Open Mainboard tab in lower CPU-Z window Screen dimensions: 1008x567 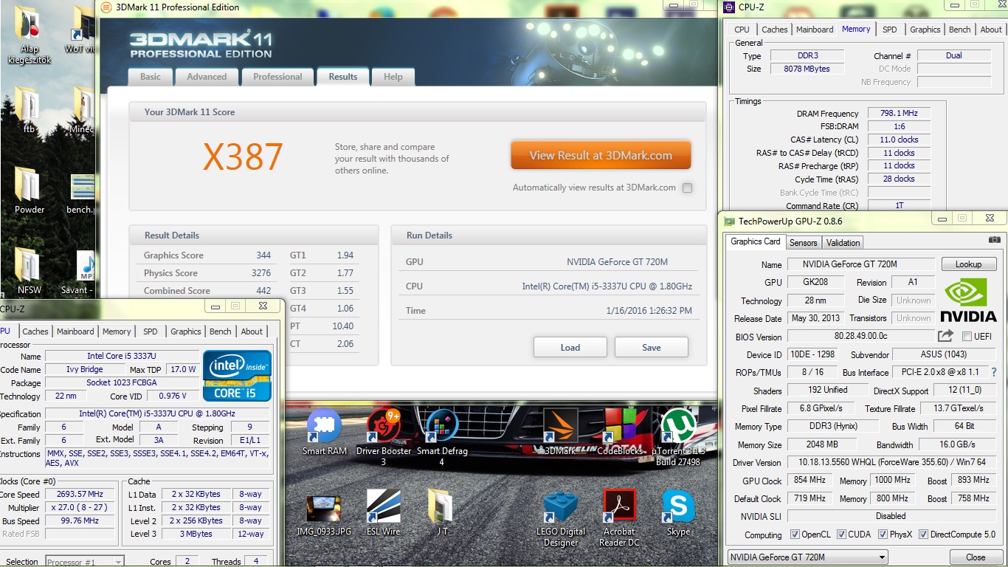(75, 331)
